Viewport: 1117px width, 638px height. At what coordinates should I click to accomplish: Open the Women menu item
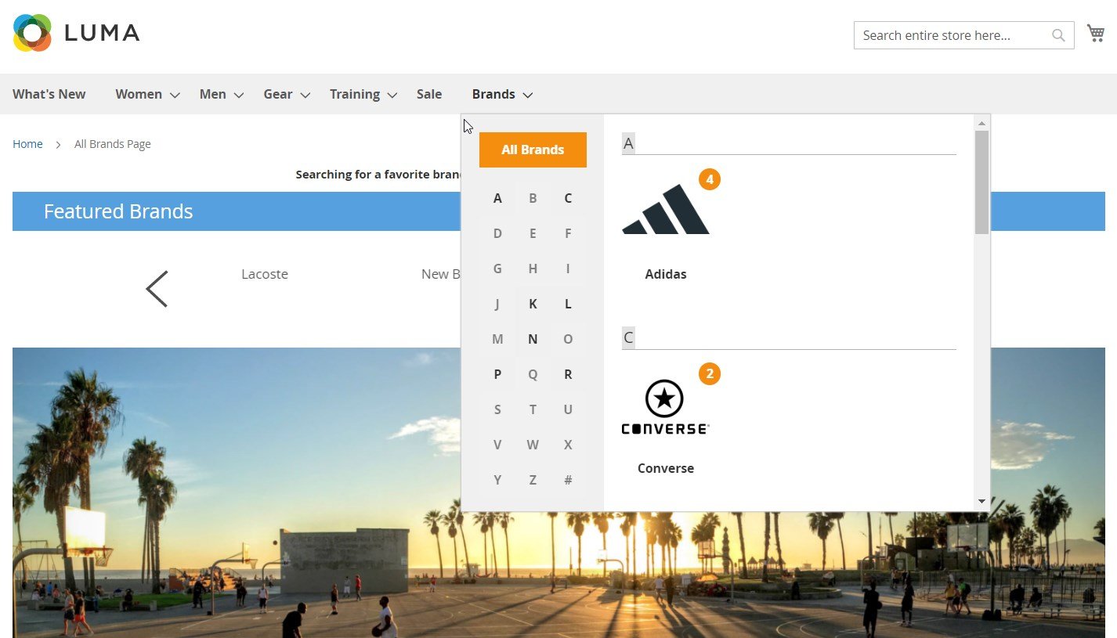coord(139,94)
